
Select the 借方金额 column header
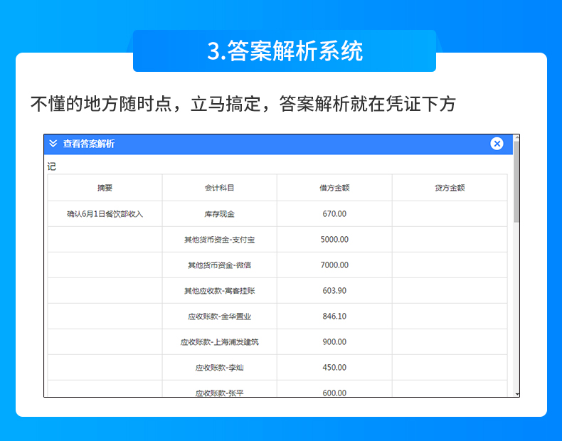coord(334,188)
